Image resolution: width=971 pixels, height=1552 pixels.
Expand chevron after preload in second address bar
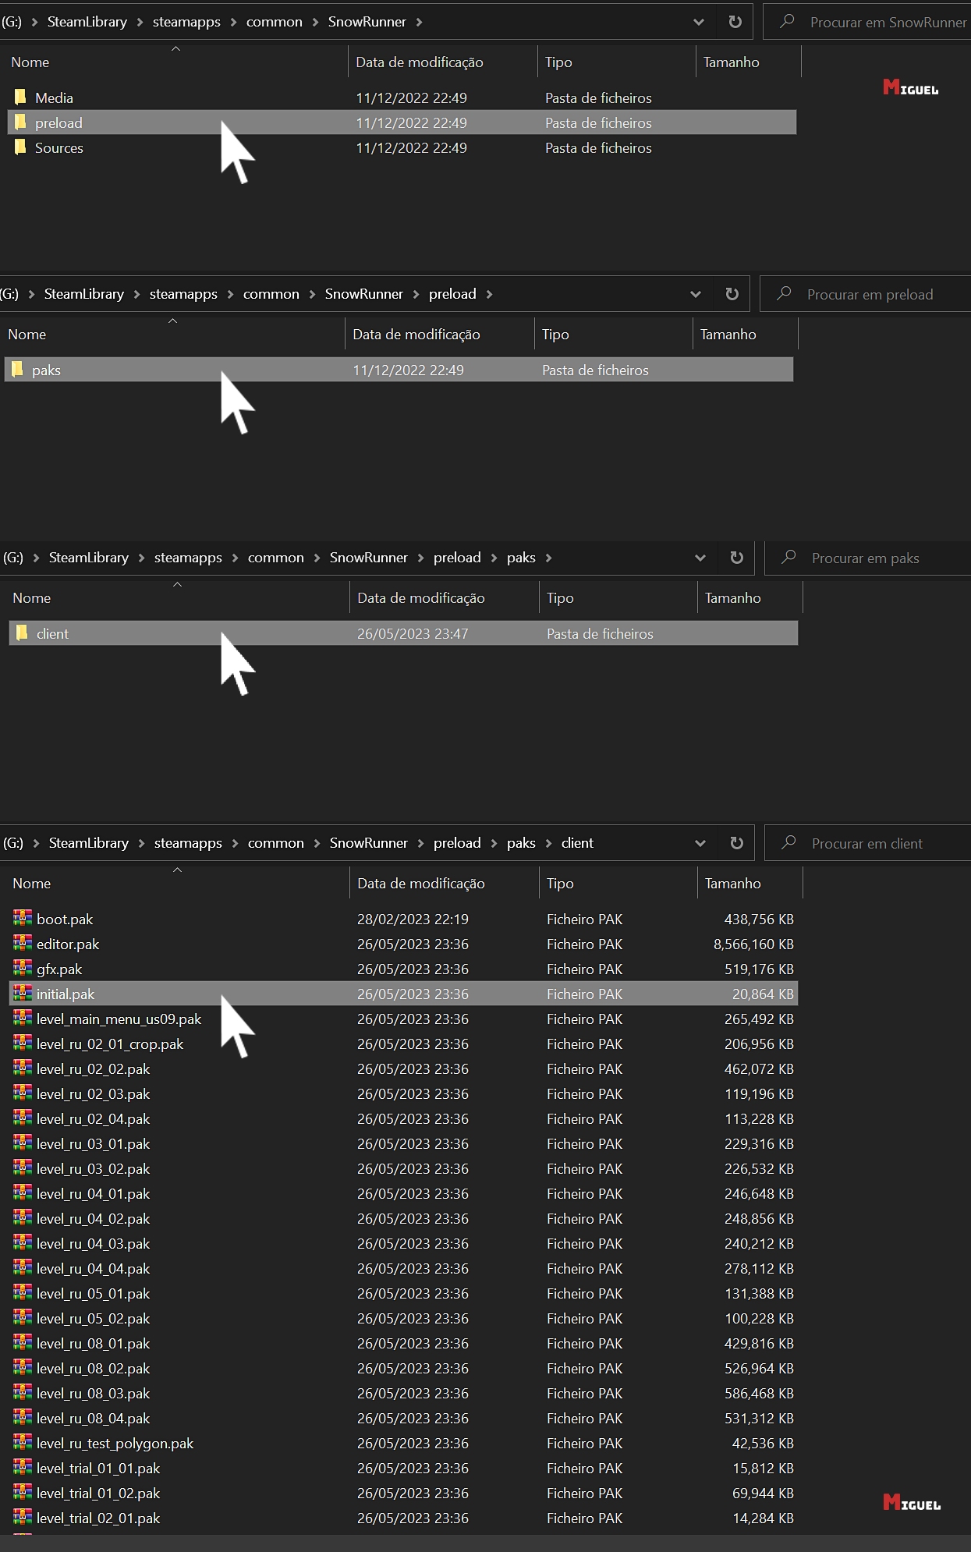[489, 295]
